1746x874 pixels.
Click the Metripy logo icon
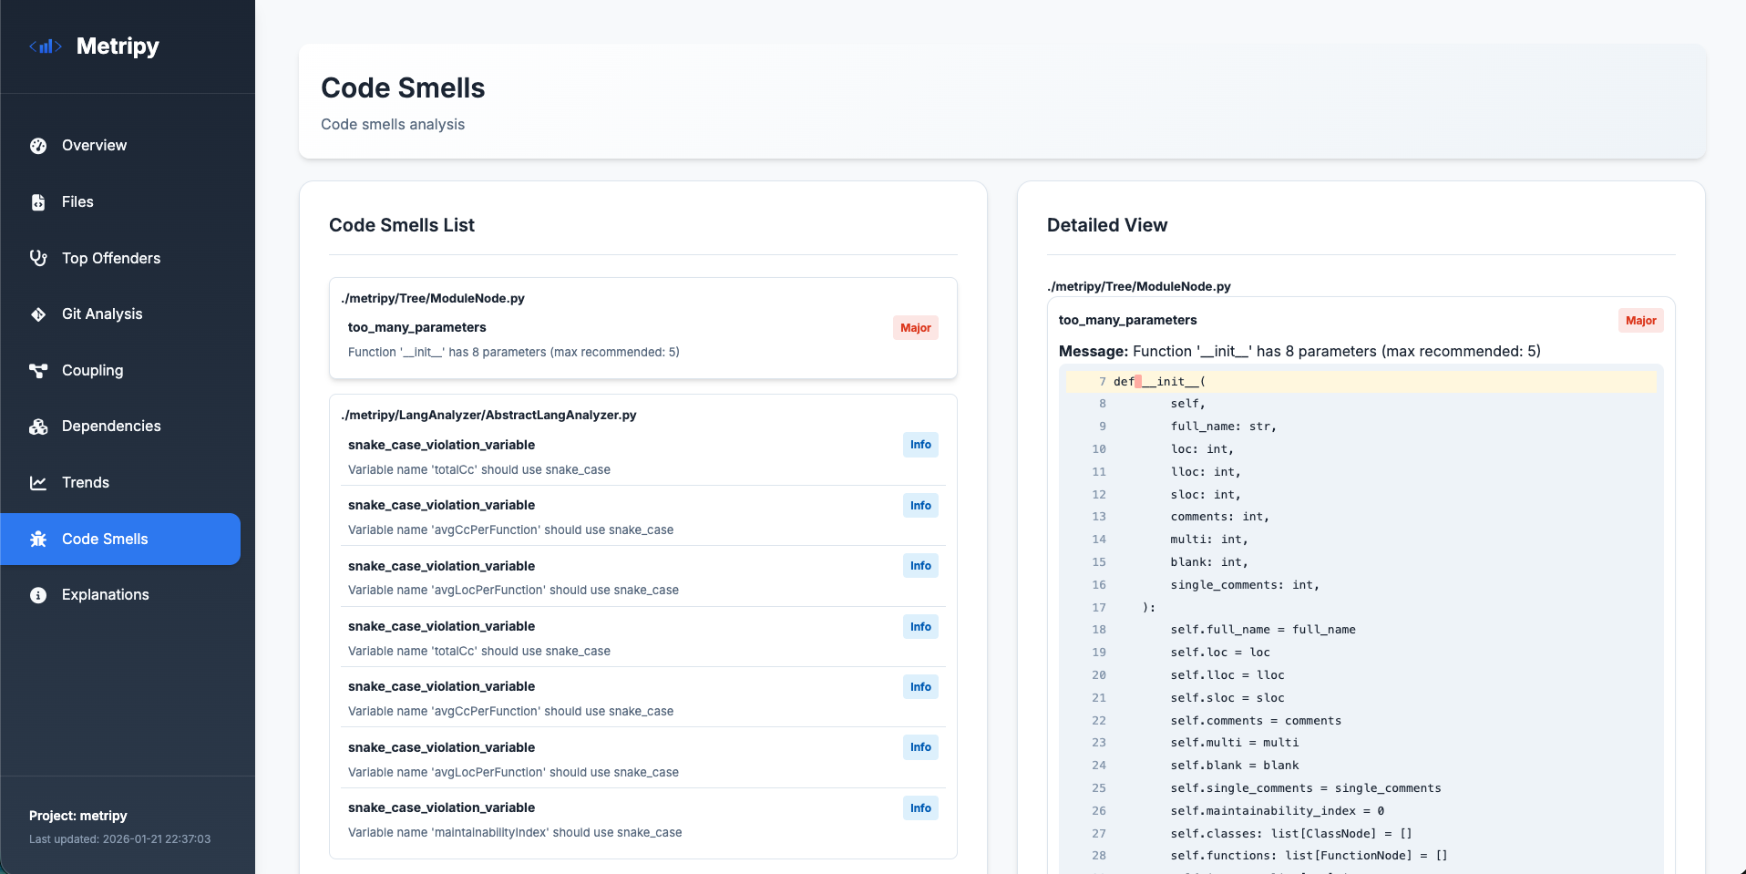(45, 46)
